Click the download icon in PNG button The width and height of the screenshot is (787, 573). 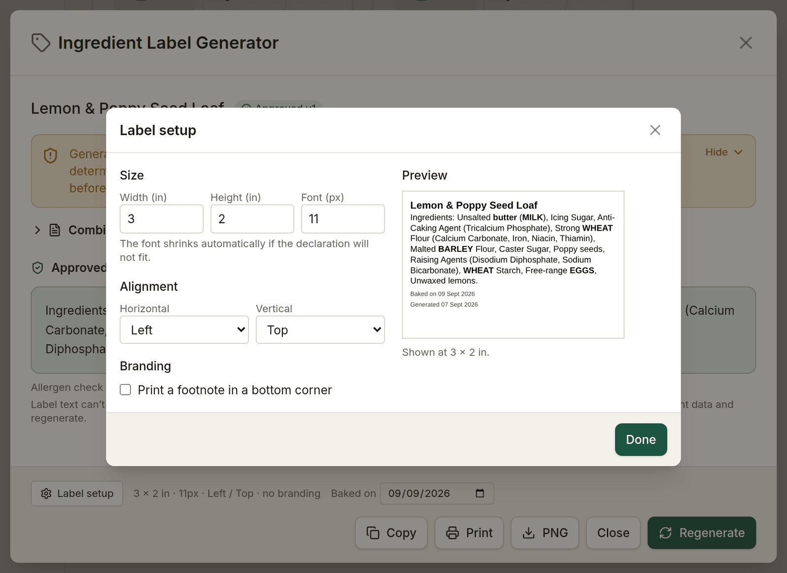coord(528,533)
